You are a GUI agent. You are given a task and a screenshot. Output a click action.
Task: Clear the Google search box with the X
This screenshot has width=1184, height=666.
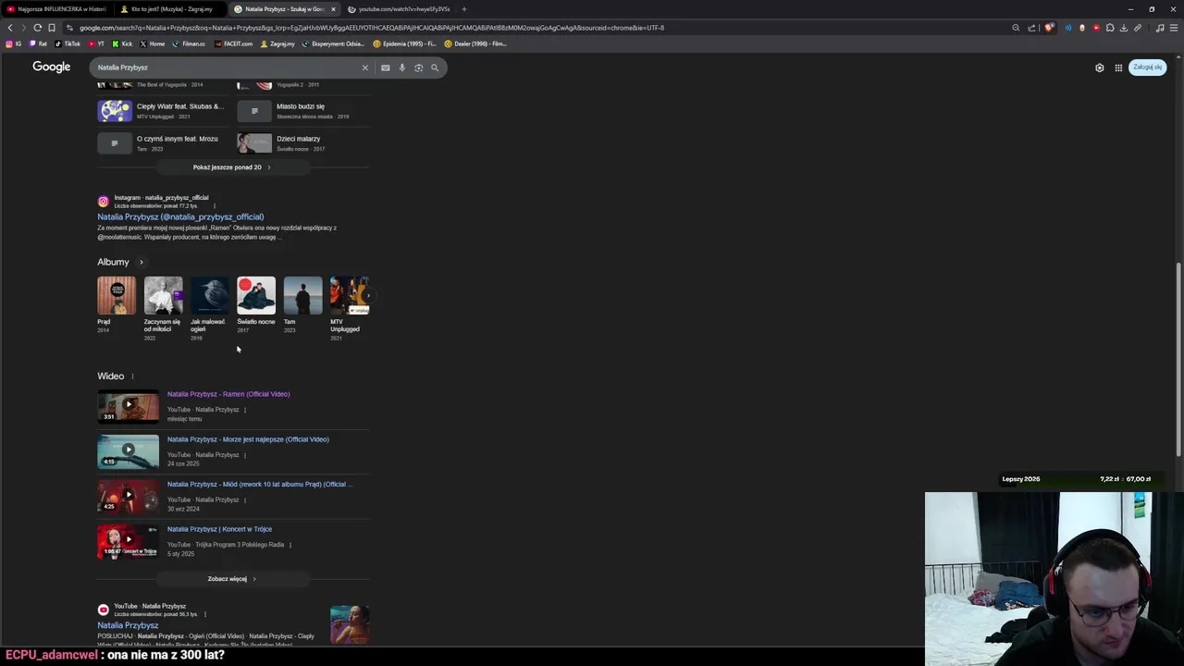coord(364,68)
